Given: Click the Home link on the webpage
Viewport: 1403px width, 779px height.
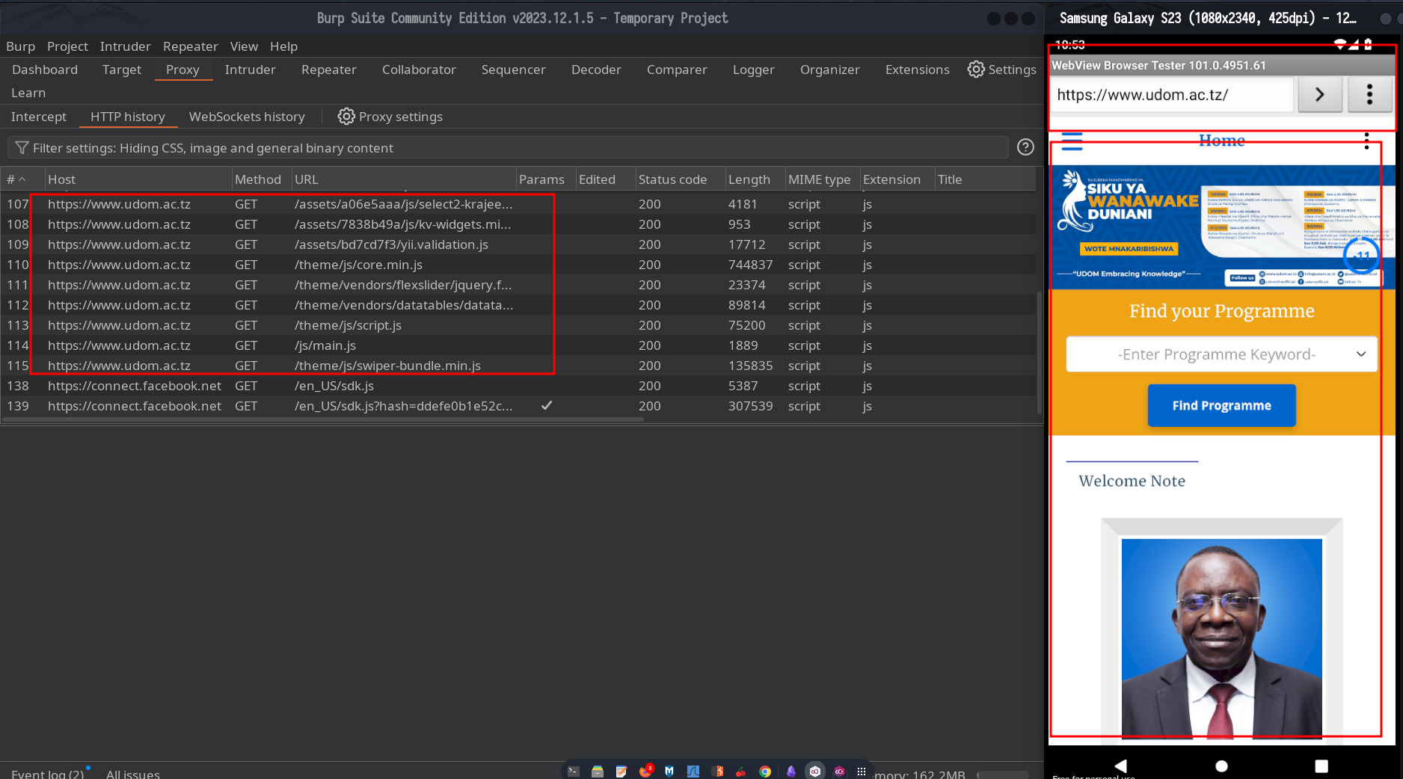Looking at the screenshot, I should (1221, 141).
